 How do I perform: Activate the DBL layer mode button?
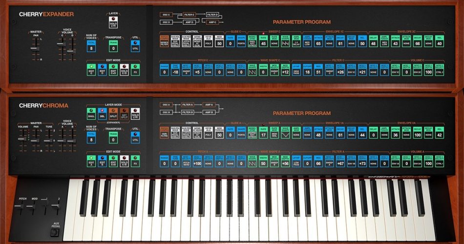click(102, 114)
